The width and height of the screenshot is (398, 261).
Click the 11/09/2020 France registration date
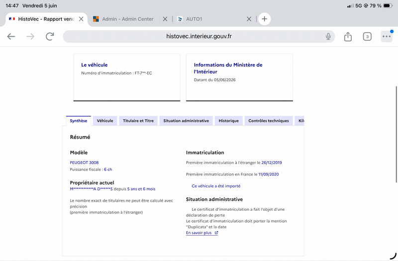pyautogui.click(x=269, y=174)
